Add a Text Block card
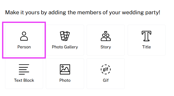The width and height of the screenshot is (174, 96). pos(24,74)
